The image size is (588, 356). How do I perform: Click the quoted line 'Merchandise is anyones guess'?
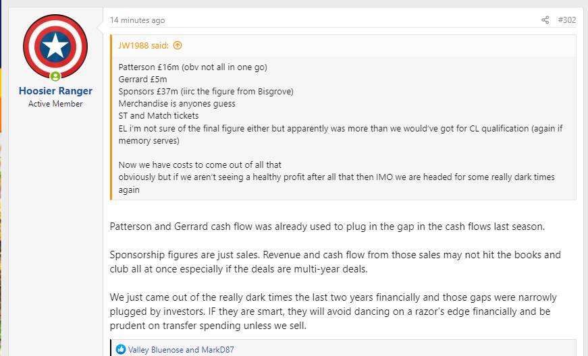click(177, 103)
